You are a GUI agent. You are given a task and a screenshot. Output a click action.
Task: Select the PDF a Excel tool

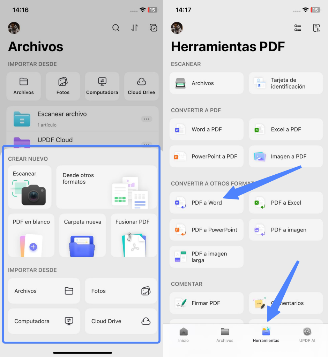286,203
